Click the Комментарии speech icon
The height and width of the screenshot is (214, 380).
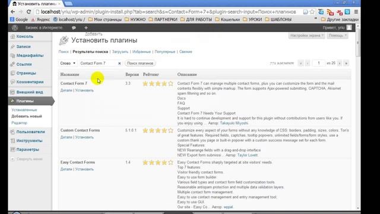click(12, 82)
